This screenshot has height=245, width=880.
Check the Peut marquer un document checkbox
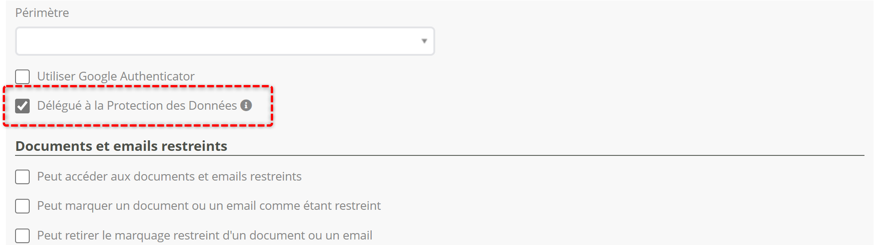(22, 206)
